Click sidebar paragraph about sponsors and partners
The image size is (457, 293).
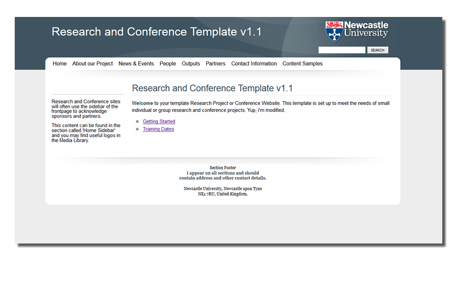[86, 109]
